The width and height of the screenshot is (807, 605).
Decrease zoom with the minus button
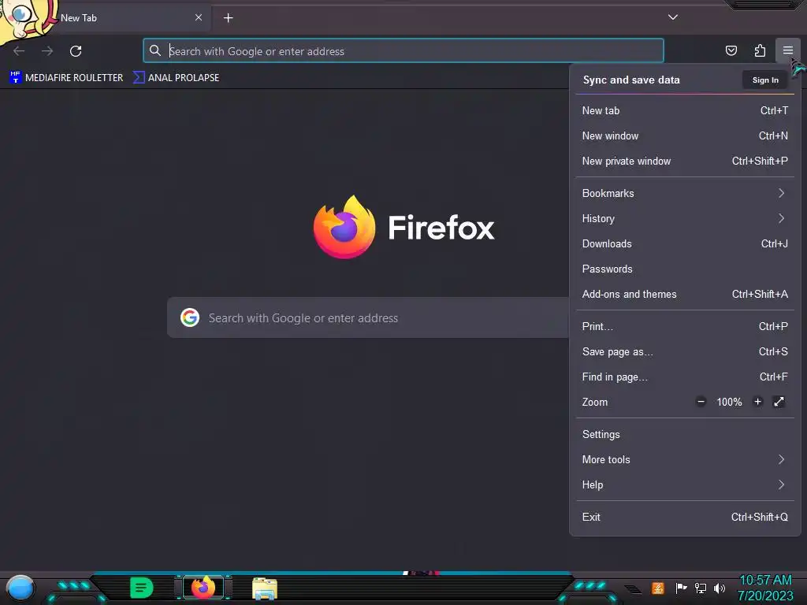coord(701,402)
